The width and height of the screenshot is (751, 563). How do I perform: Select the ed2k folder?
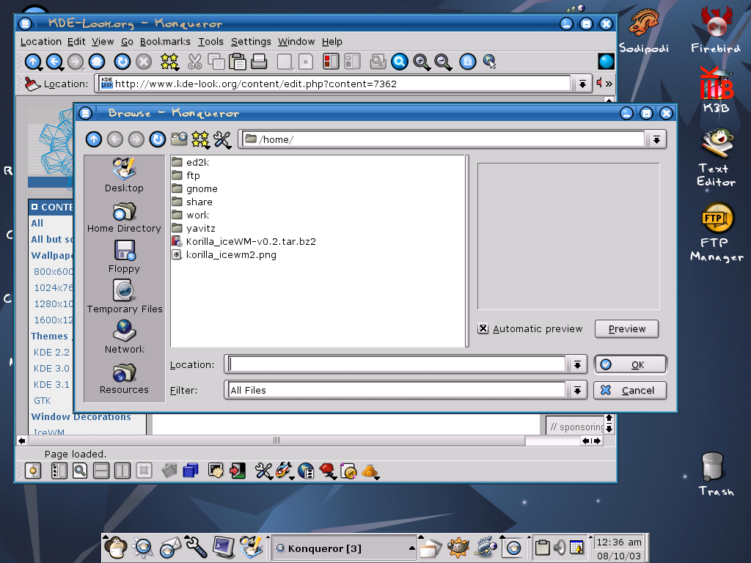[x=191, y=162]
